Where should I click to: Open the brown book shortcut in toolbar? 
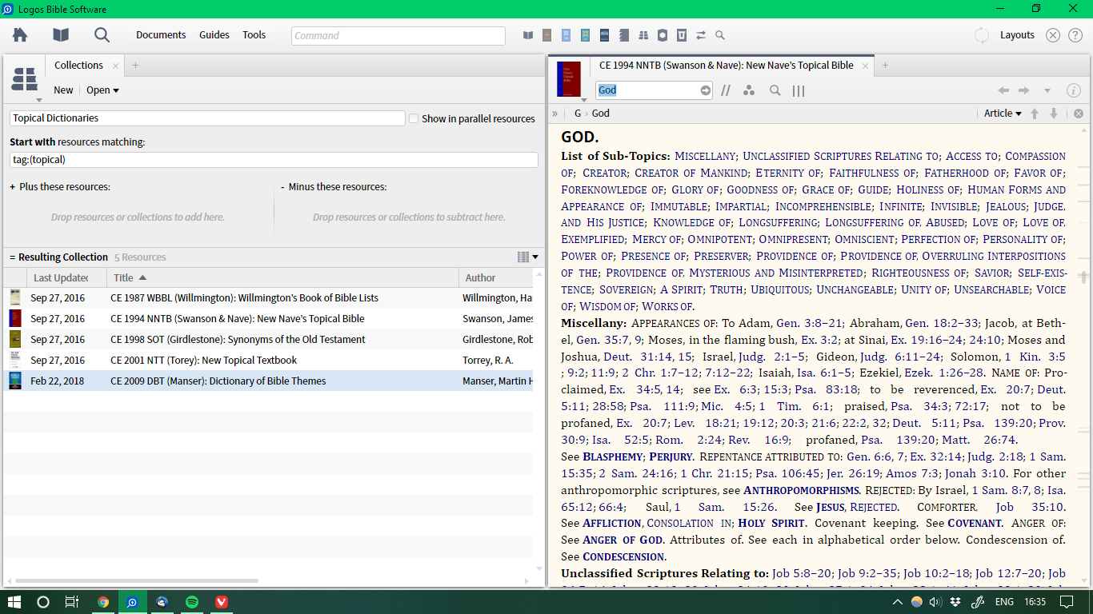(547, 35)
